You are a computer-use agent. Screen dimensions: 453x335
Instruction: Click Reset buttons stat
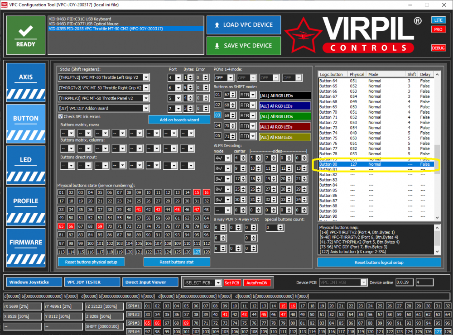[x=177, y=262]
